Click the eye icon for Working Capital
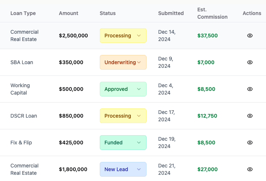Viewport: 266px width, 181px height. [250, 89]
